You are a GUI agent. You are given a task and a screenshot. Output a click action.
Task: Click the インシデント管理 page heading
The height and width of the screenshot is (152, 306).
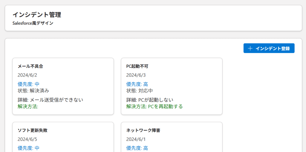pos(37,15)
